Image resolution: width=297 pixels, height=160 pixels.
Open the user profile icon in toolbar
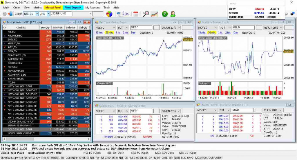tap(173, 14)
